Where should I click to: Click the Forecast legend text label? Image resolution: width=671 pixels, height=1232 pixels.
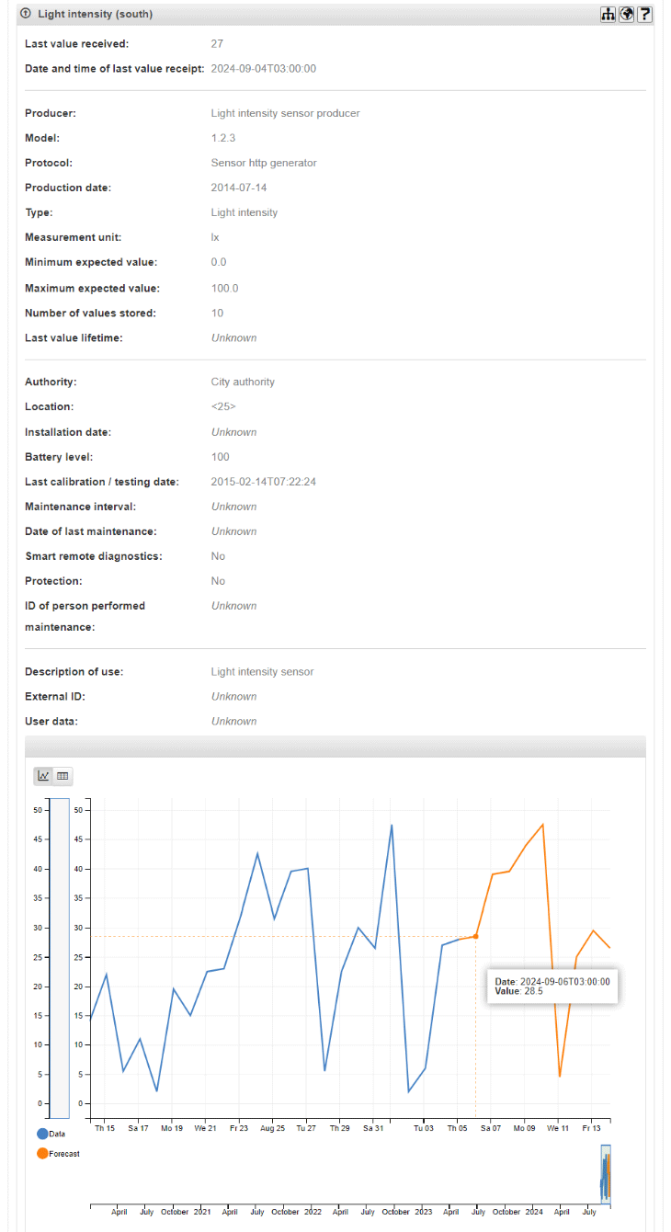pos(64,1154)
